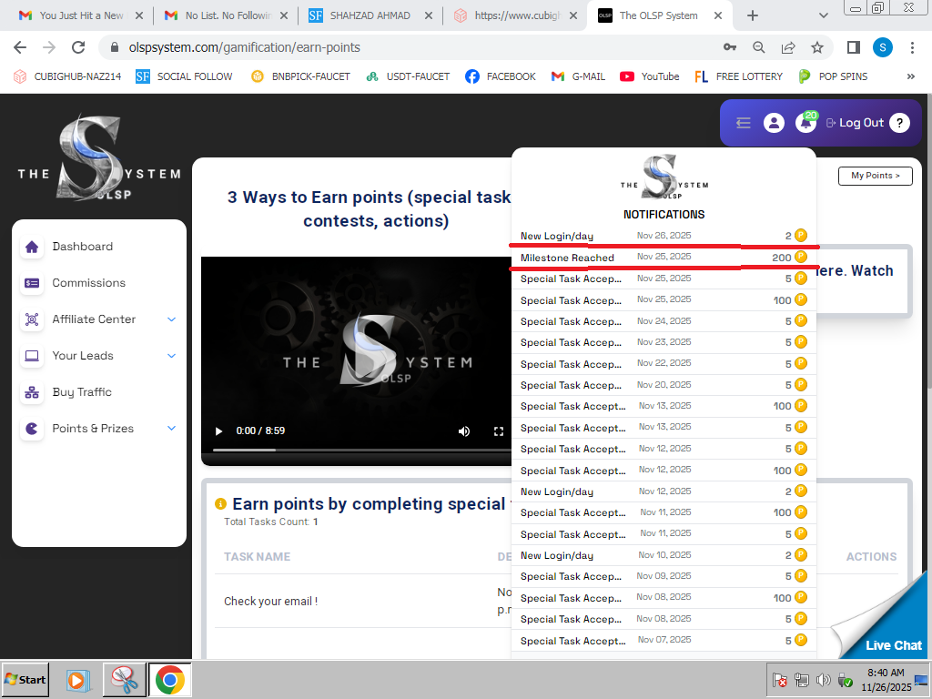Open the Dashboard sidebar item
The height and width of the screenshot is (699, 932).
tap(82, 247)
